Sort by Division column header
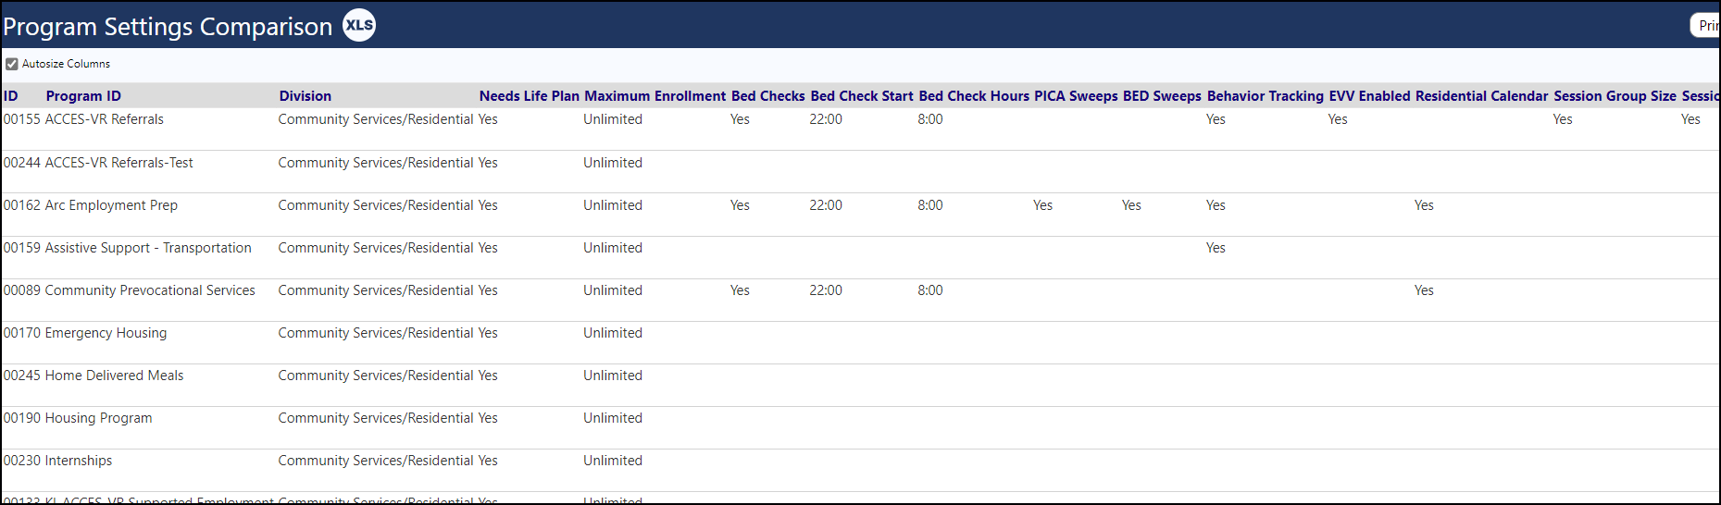 coord(306,96)
